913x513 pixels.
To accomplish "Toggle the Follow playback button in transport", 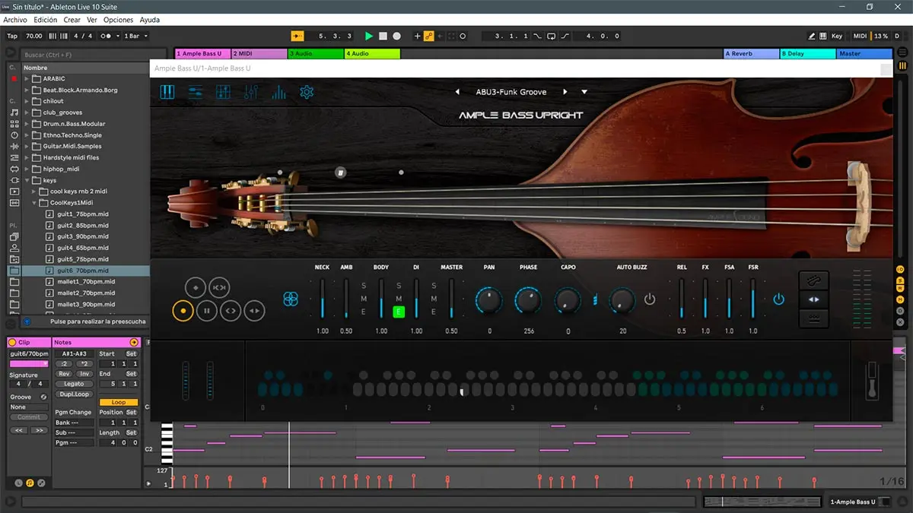I will (297, 36).
